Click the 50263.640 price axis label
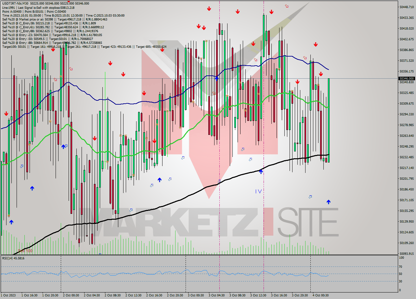Image resolution: width=416 pixels, height=299 pixels. pyautogui.click(x=406, y=136)
